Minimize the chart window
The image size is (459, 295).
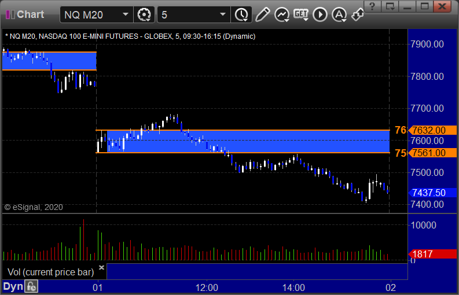pos(407,6)
